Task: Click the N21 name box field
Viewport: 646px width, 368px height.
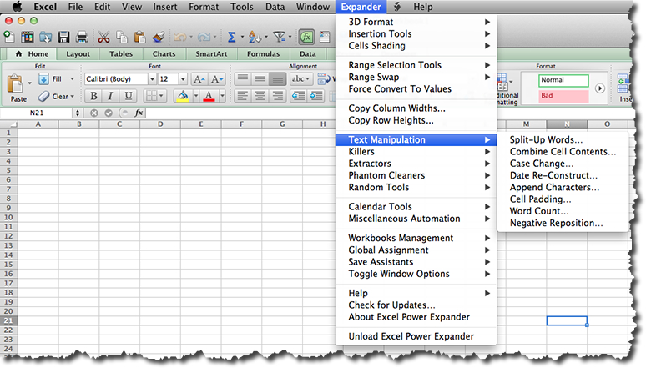Action: point(36,113)
